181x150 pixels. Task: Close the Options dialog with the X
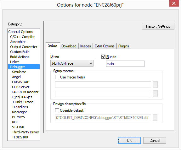point(174,3)
